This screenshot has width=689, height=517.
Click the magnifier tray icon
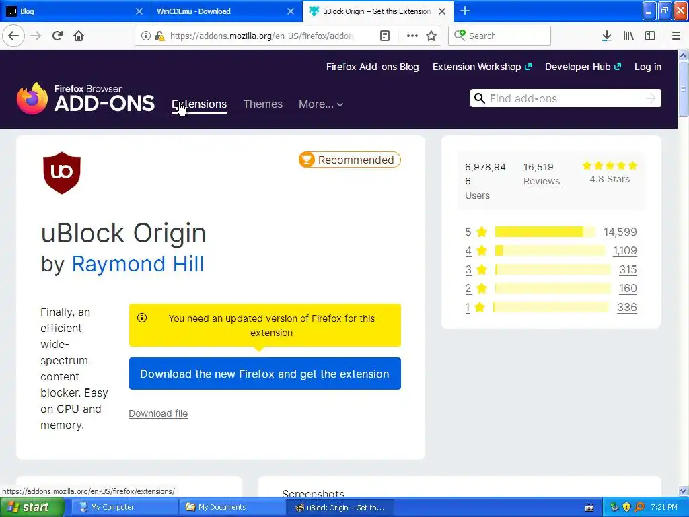tap(639, 507)
